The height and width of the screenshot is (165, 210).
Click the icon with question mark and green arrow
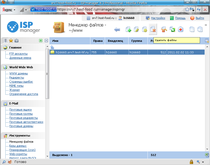pyautogui.click(x=172, y=29)
